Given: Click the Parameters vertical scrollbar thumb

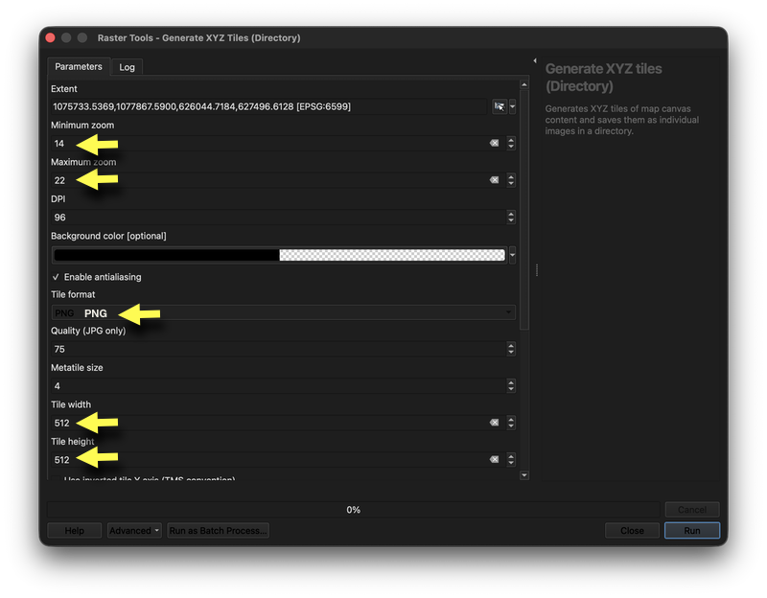Looking at the screenshot, I should coord(524,210).
